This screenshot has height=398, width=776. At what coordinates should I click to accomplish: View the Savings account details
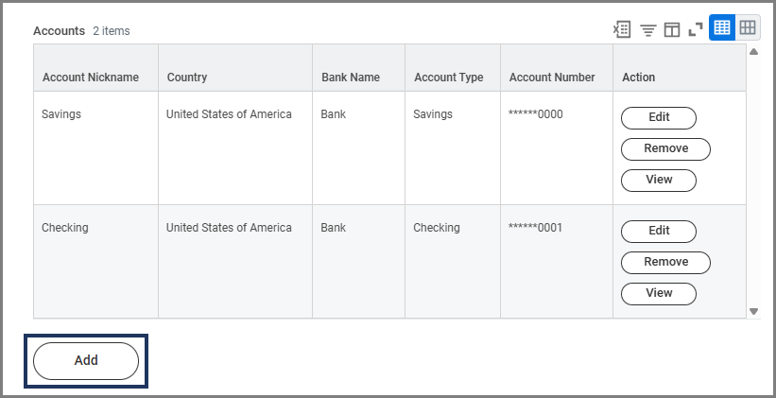(x=659, y=180)
